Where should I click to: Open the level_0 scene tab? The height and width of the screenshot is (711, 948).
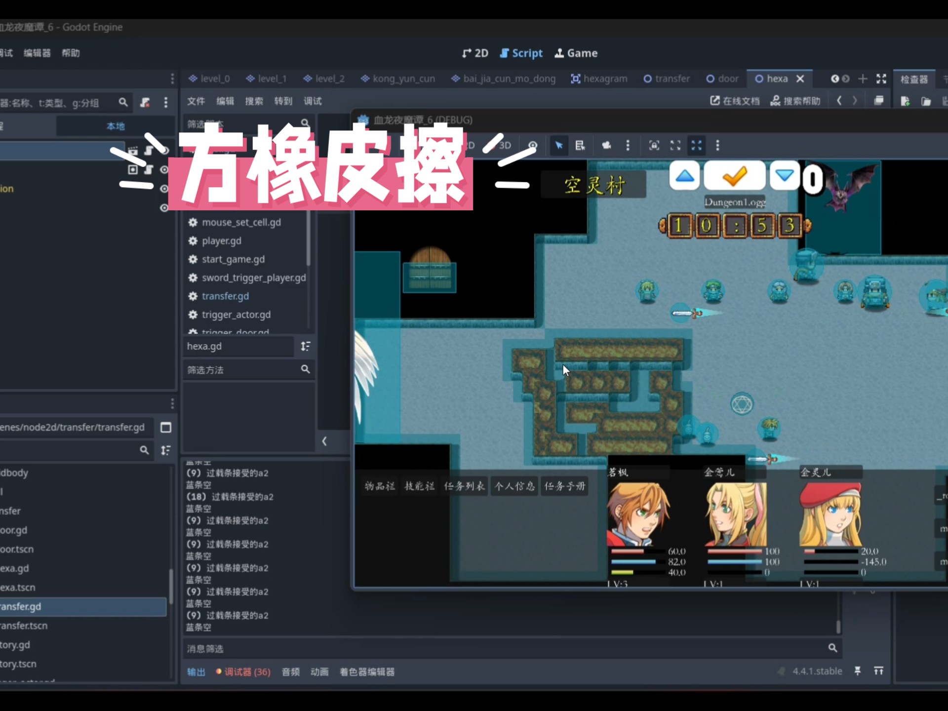pyautogui.click(x=209, y=79)
